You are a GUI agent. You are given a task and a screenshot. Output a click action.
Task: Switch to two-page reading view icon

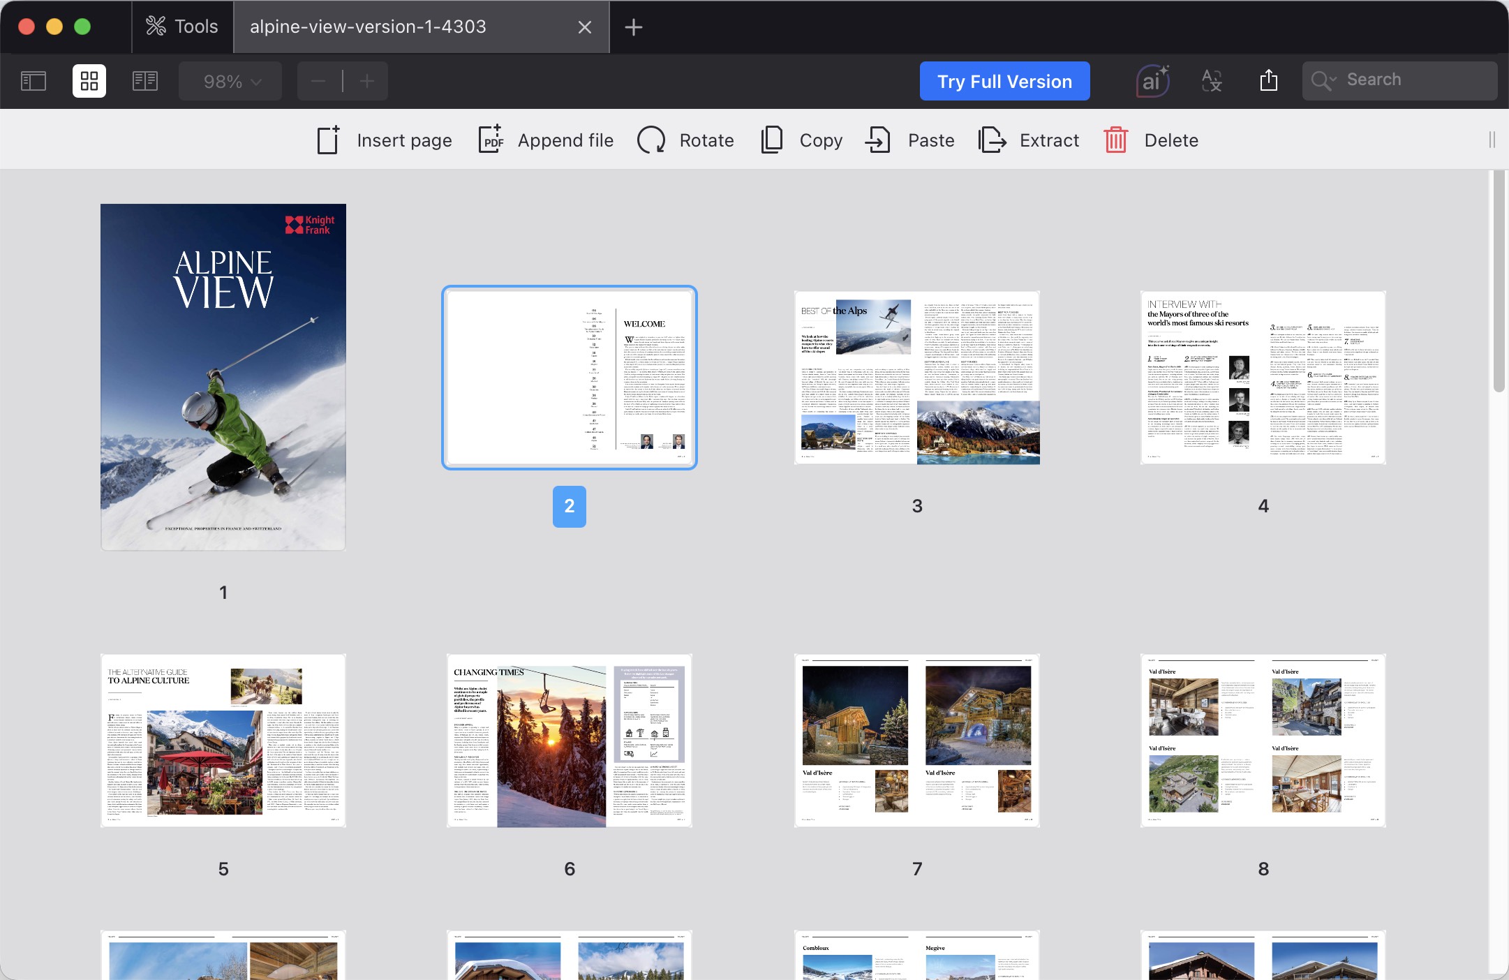coord(145,81)
